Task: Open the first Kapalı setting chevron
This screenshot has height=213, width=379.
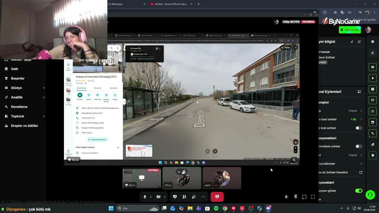Action: coord(361,111)
